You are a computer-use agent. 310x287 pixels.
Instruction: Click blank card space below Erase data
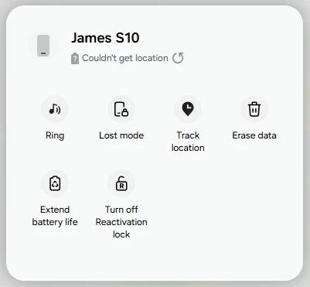pos(254,196)
